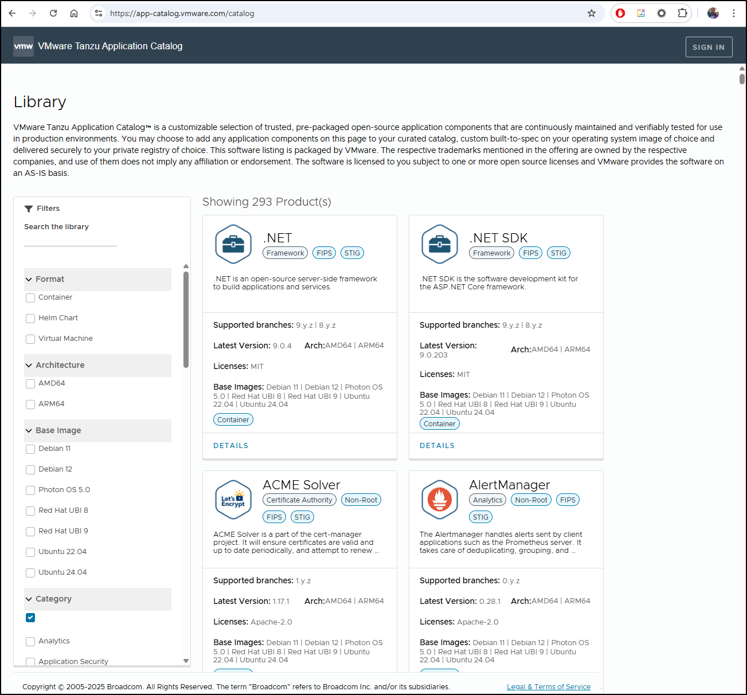The image size is (747, 695).
Task: Open the red Opera-style extension icon
Action: point(620,13)
